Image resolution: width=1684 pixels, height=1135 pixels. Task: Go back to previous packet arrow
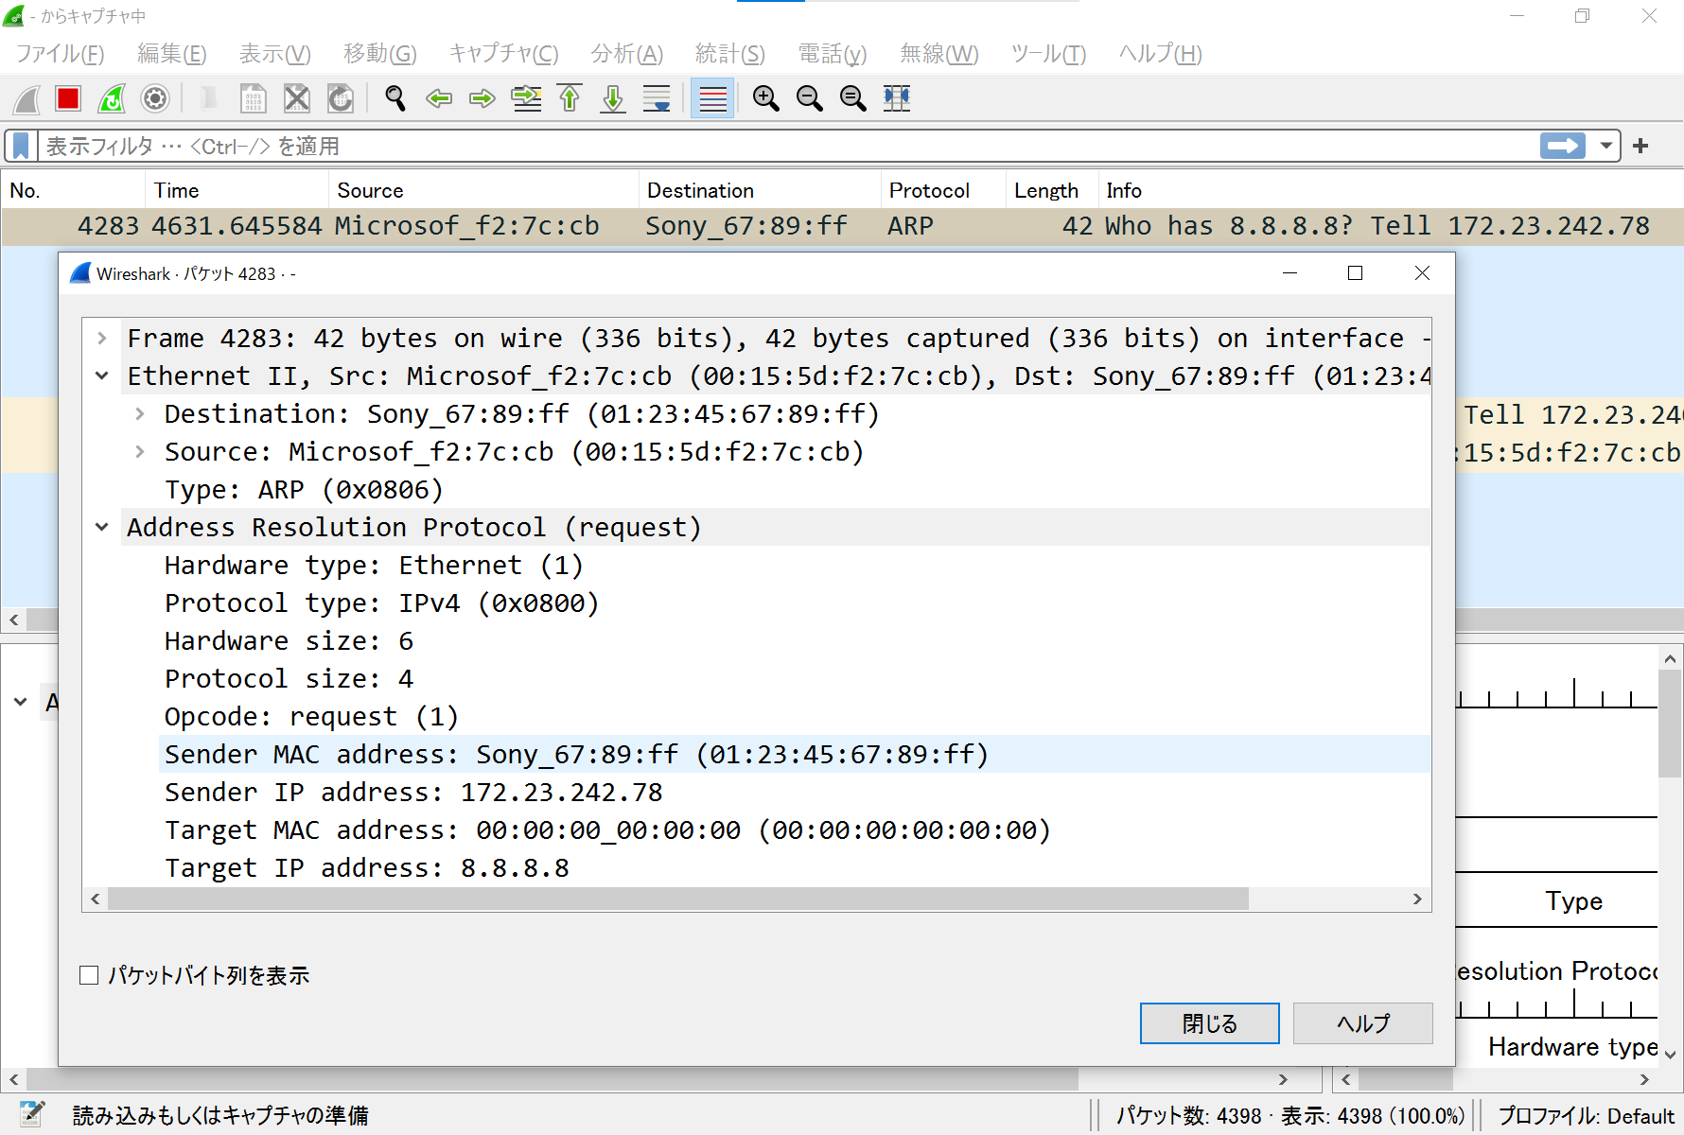(439, 98)
